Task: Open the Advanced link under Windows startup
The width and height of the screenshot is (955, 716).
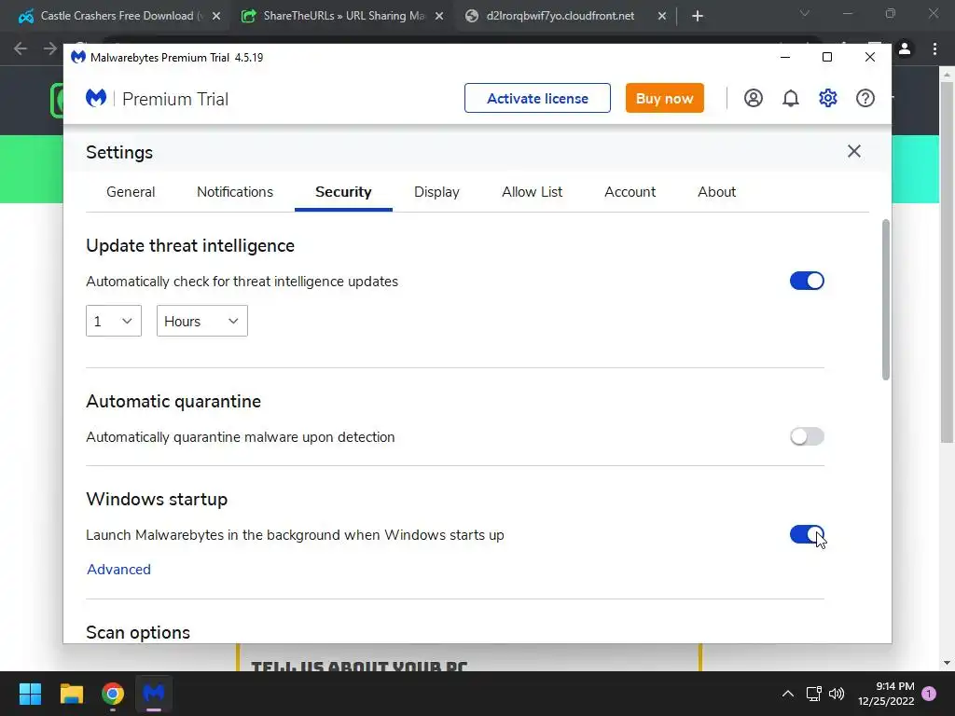Action: click(118, 570)
